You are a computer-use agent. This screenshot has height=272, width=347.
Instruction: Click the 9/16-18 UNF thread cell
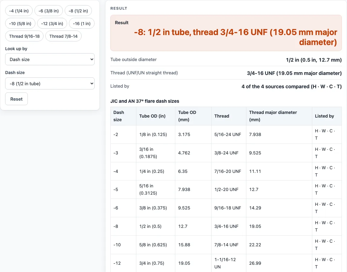[x=229, y=208]
